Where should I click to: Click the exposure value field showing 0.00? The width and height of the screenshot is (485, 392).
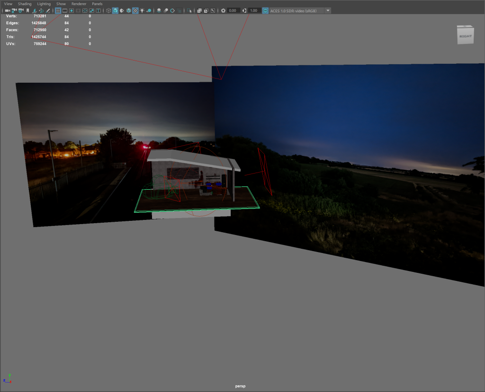(234, 10)
